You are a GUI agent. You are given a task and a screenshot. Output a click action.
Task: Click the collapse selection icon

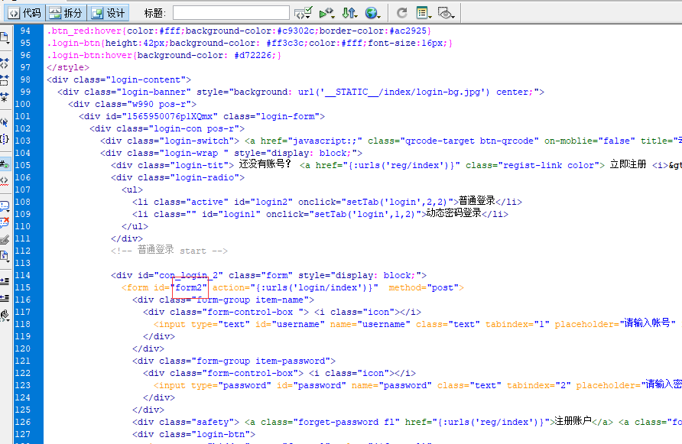(5, 80)
